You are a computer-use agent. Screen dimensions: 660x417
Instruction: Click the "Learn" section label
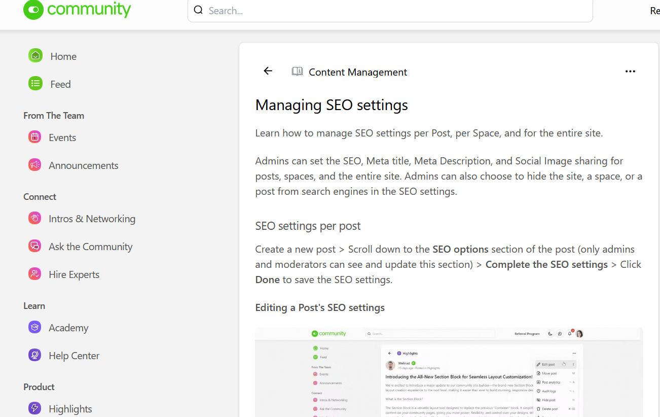(x=34, y=306)
